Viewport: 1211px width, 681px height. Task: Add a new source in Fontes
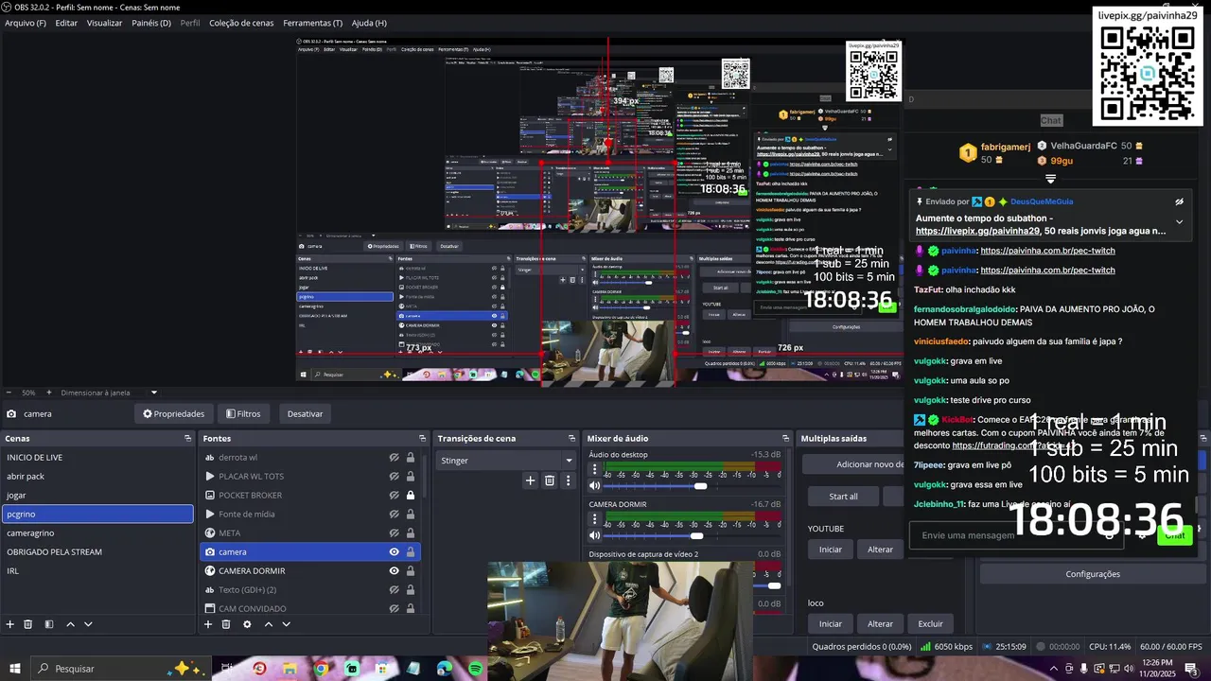click(x=208, y=624)
